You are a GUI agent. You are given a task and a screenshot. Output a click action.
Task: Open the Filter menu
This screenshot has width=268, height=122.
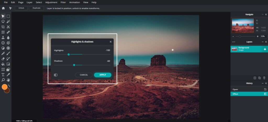tap(63, 2)
